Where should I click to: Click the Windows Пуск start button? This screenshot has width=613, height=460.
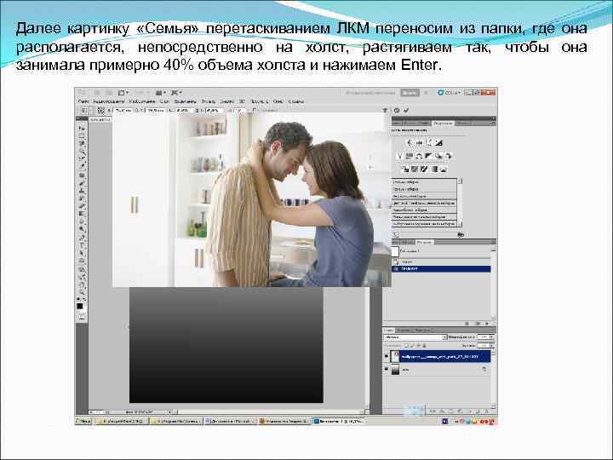pyautogui.click(x=83, y=422)
